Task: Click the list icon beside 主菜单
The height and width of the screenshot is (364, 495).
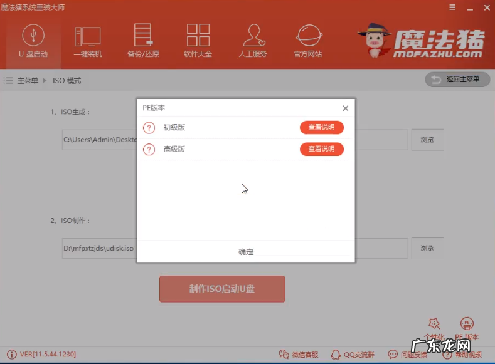Action: coord(9,81)
